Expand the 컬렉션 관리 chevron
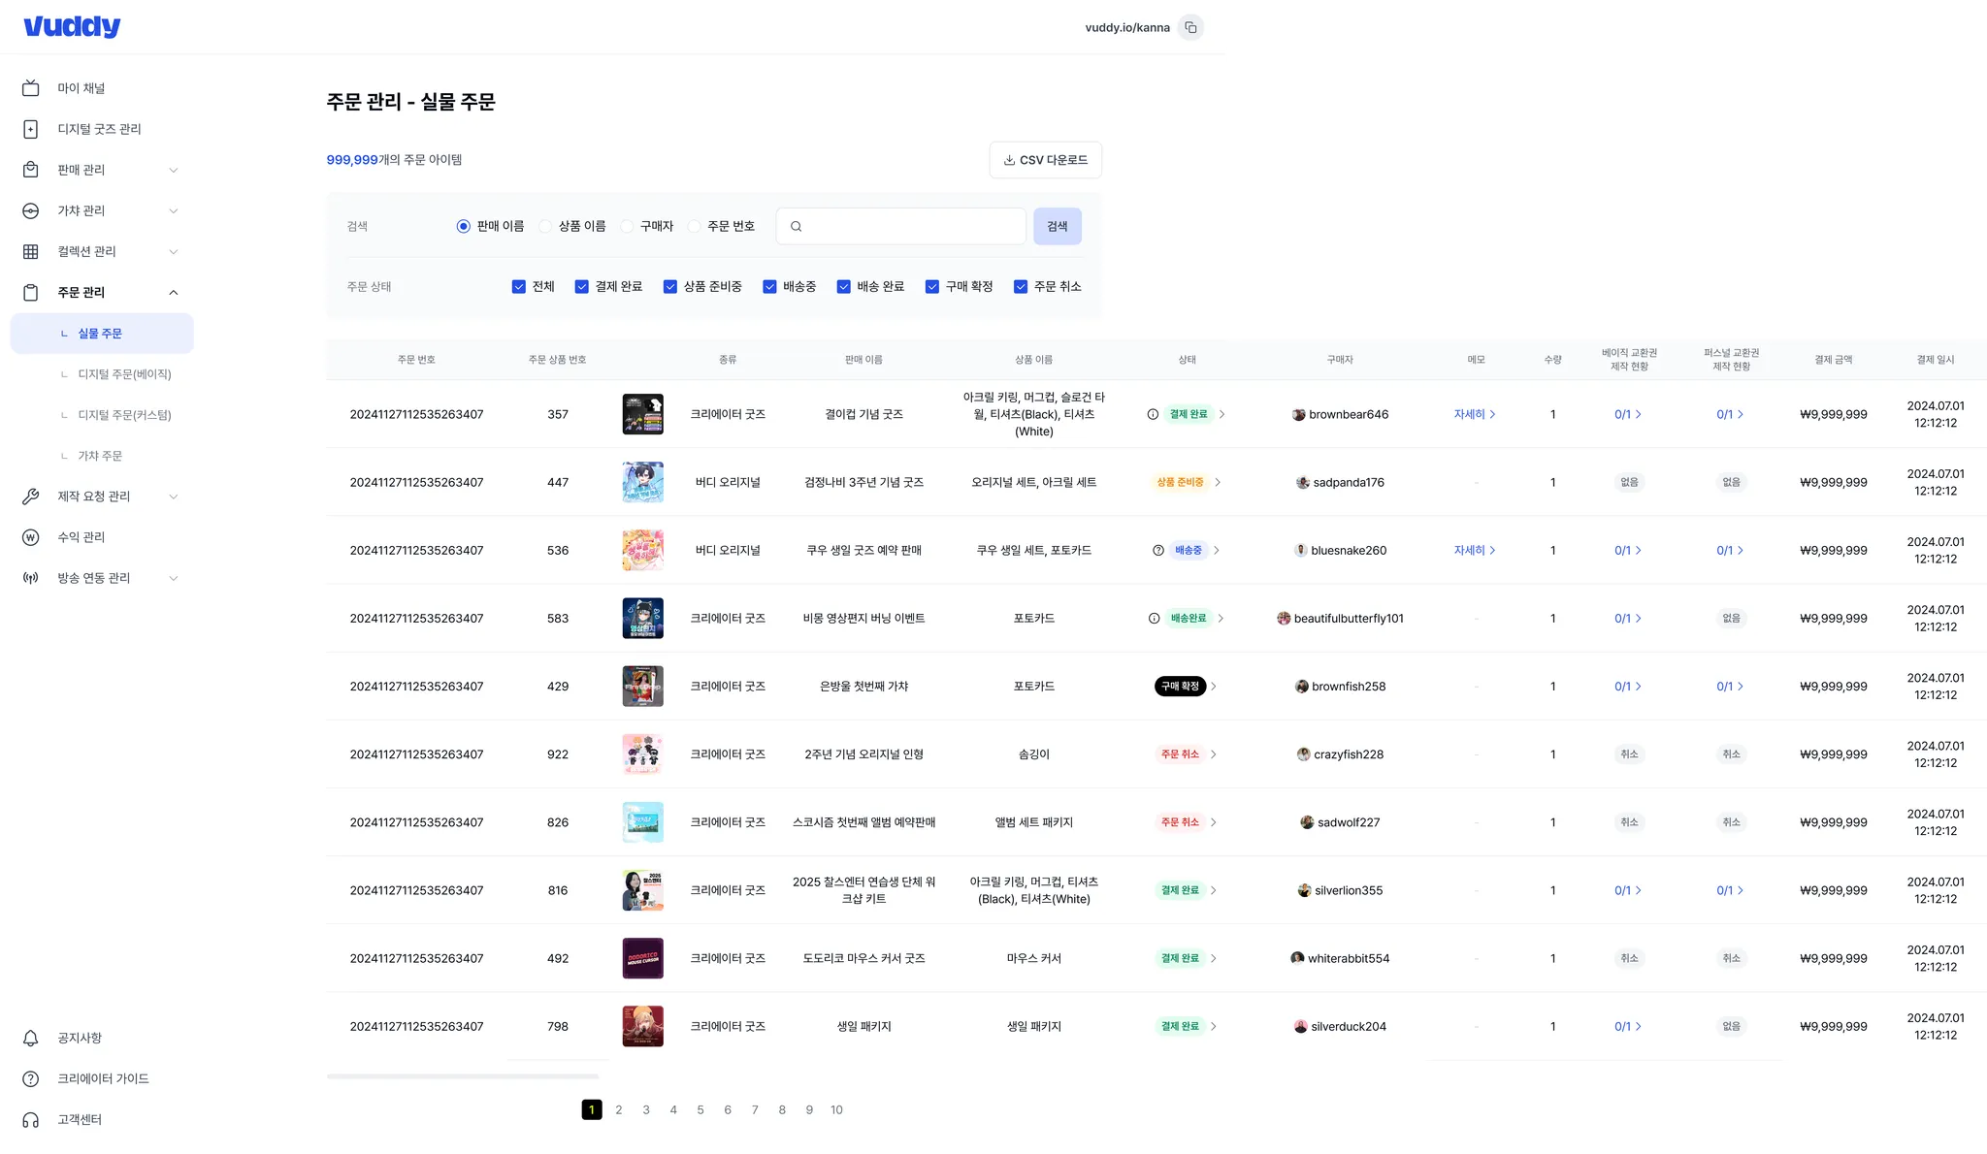This screenshot has height=1154, width=1987. [x=174, y=251]
